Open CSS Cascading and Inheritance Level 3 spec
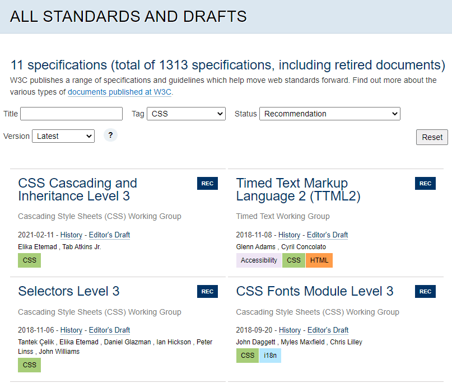Image resolution: width=452 pixels, height=383 pixels. pyautogui.click(x=77, y=190)
